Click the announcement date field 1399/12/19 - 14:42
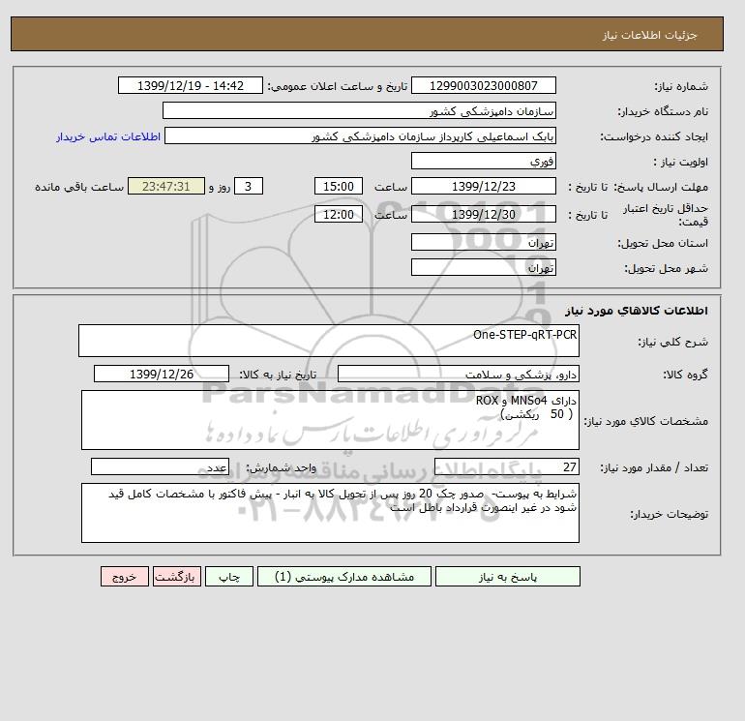 pyautogui.click(x=190, y=85)
